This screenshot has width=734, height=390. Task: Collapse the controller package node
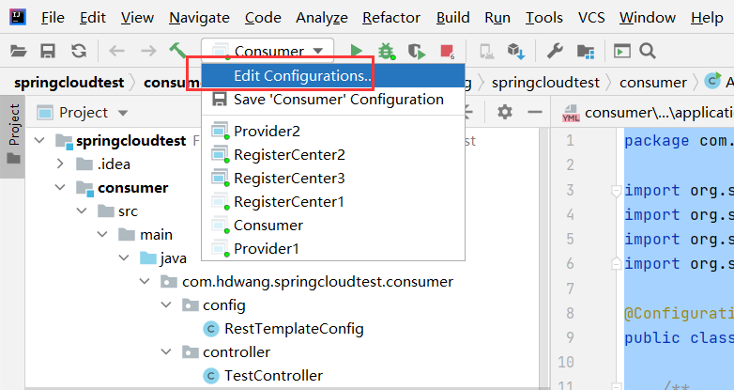pyautogui.click(x=166, y=352)
